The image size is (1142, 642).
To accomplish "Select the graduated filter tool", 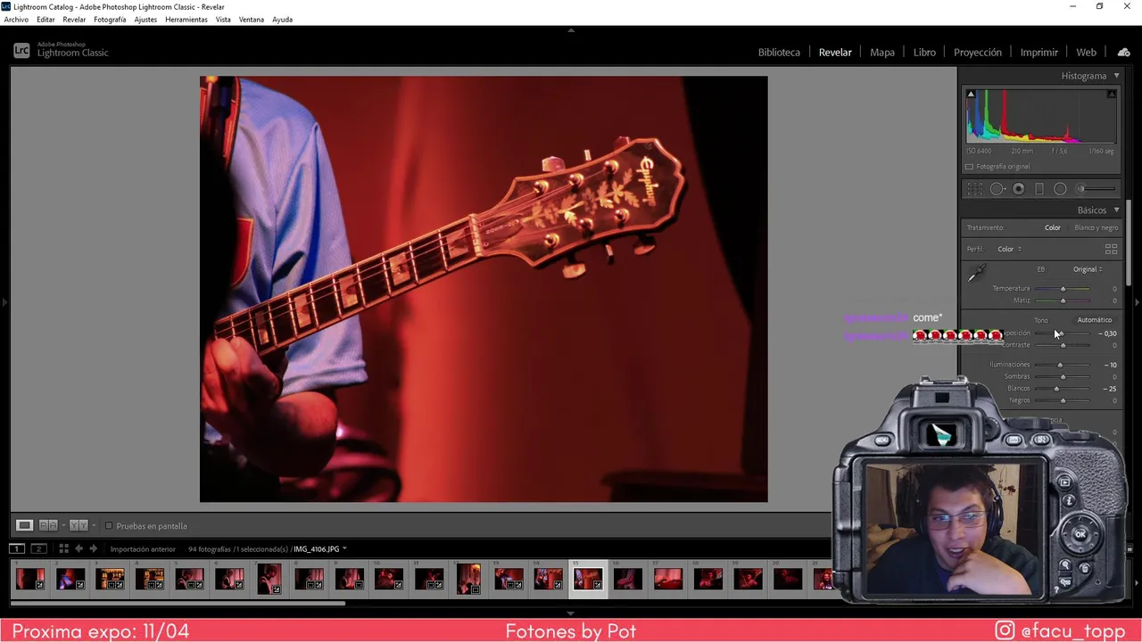I will pos(1039,189).
